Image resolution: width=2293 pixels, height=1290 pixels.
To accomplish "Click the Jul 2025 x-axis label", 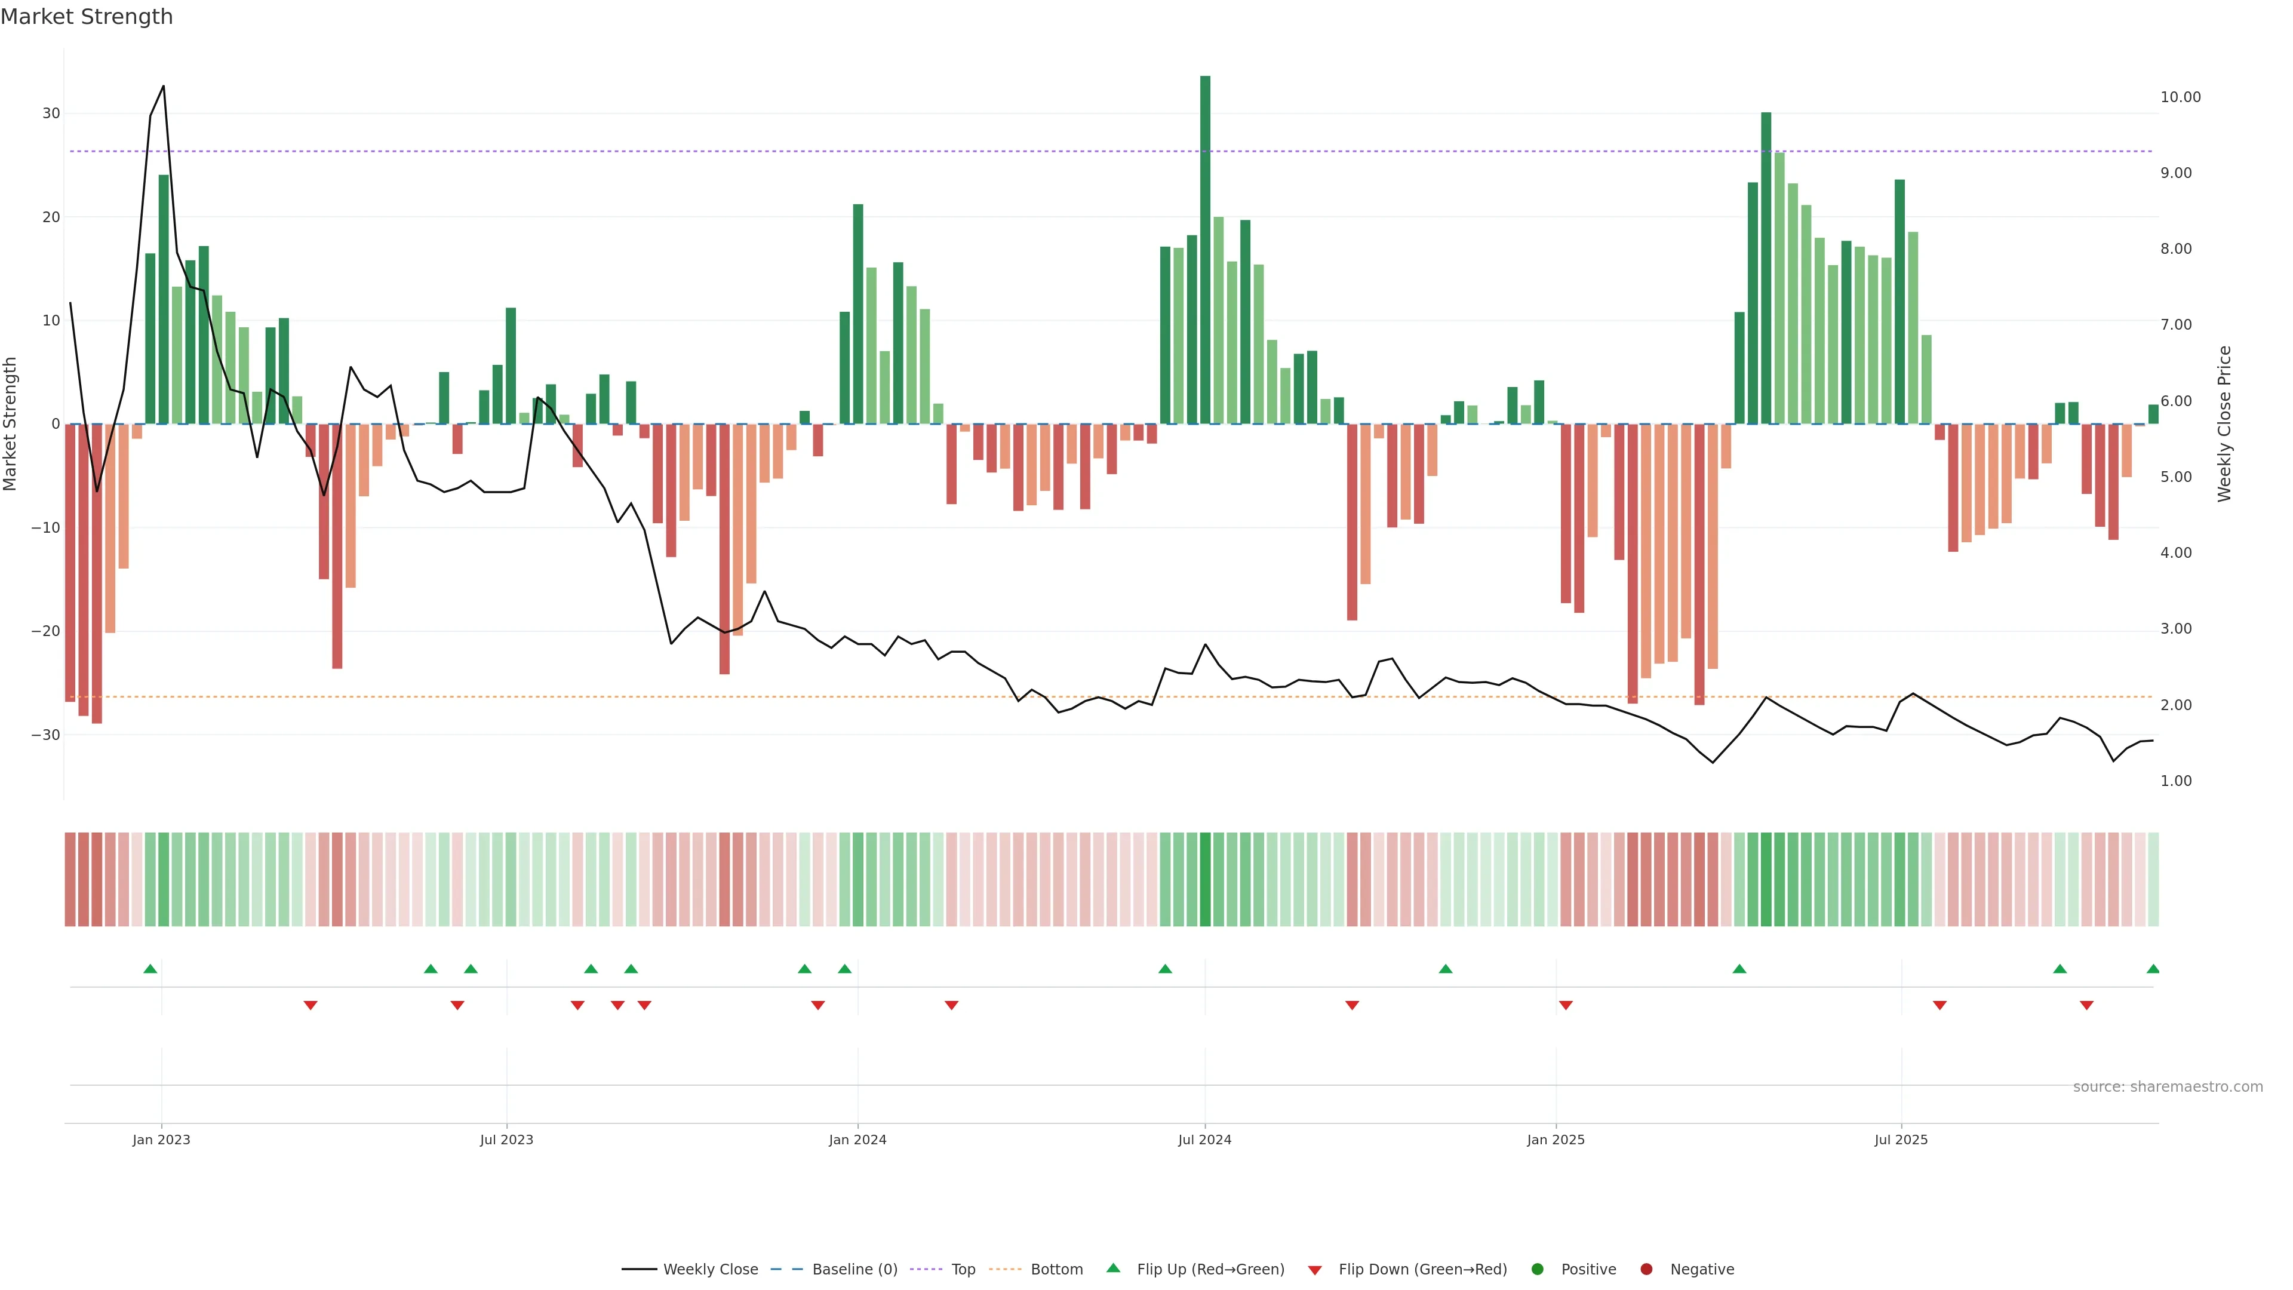I will (x=1901, y=1139).
